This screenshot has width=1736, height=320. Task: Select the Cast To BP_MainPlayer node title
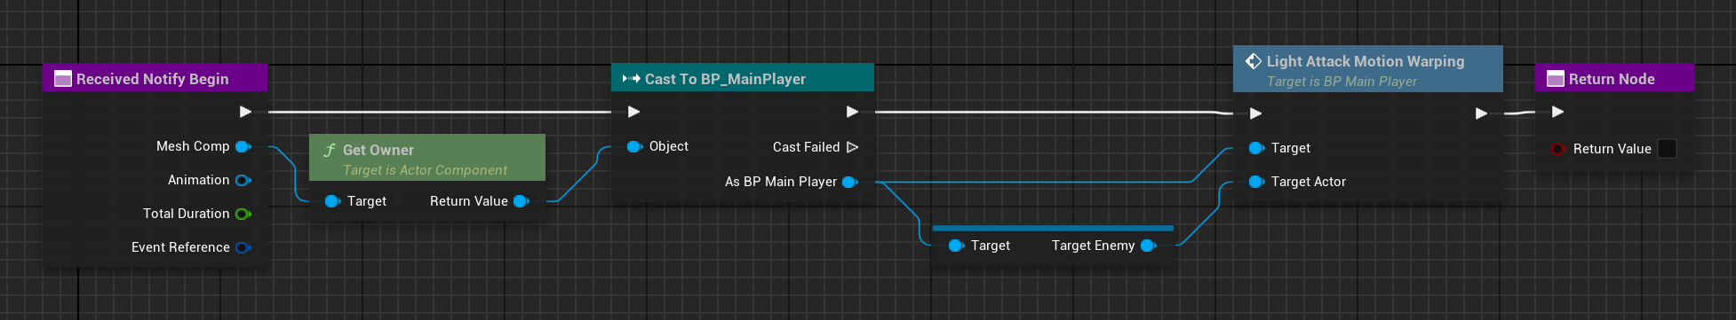725,79
